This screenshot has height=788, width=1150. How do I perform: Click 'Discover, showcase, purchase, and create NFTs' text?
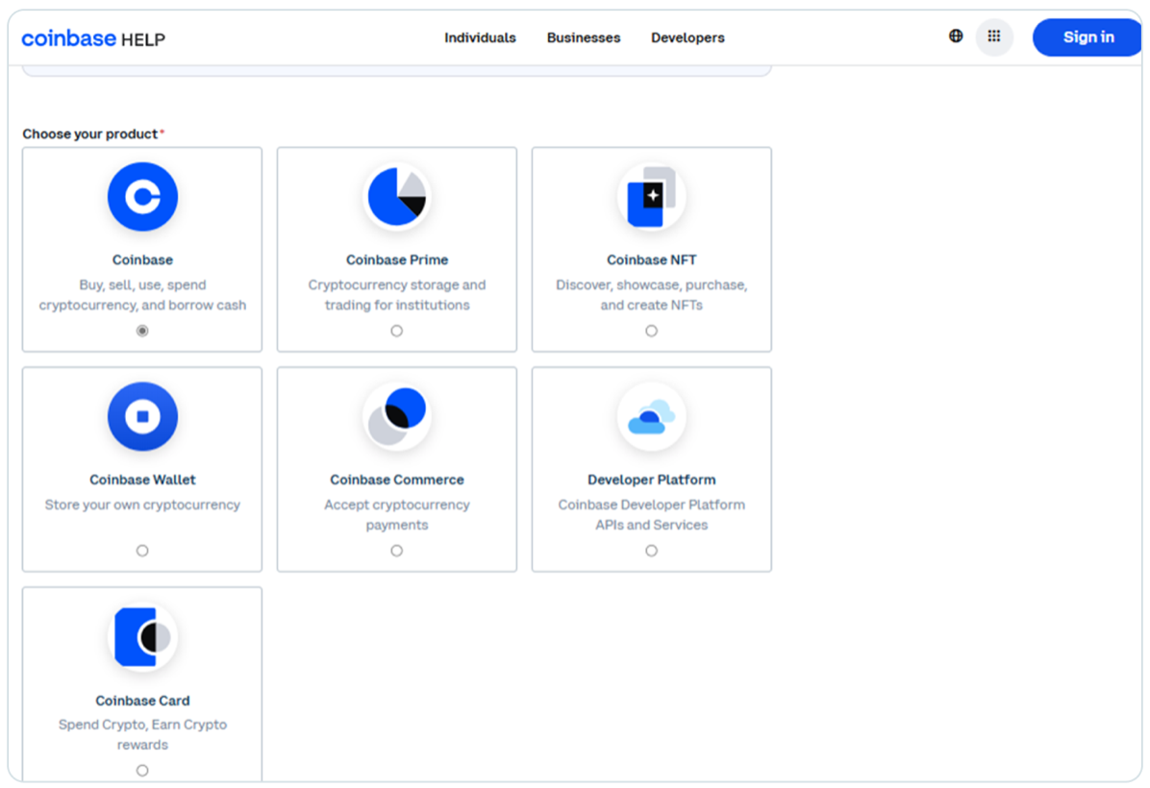pos(651,295)
